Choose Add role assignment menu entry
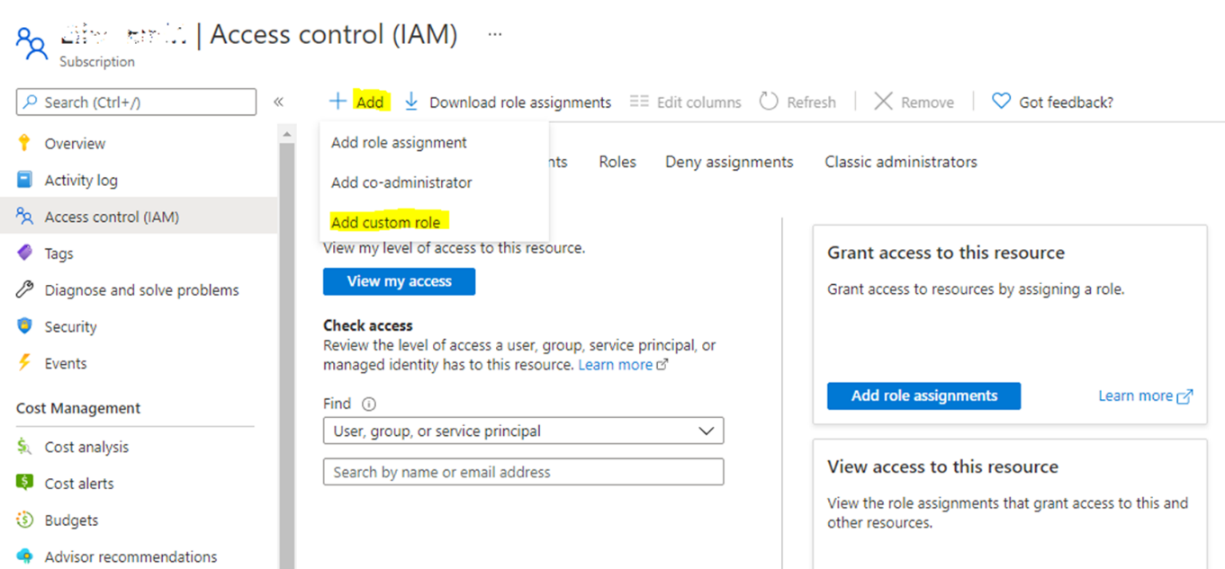This screenshot has height=569, width=1225. [399, 143]
